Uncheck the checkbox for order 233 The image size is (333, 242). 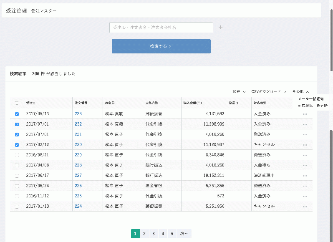tap(17, 114)
